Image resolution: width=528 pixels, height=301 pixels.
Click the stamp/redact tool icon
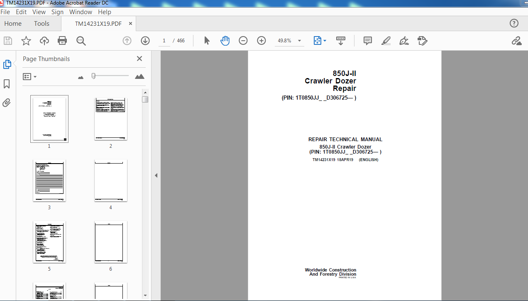[423, 41]
